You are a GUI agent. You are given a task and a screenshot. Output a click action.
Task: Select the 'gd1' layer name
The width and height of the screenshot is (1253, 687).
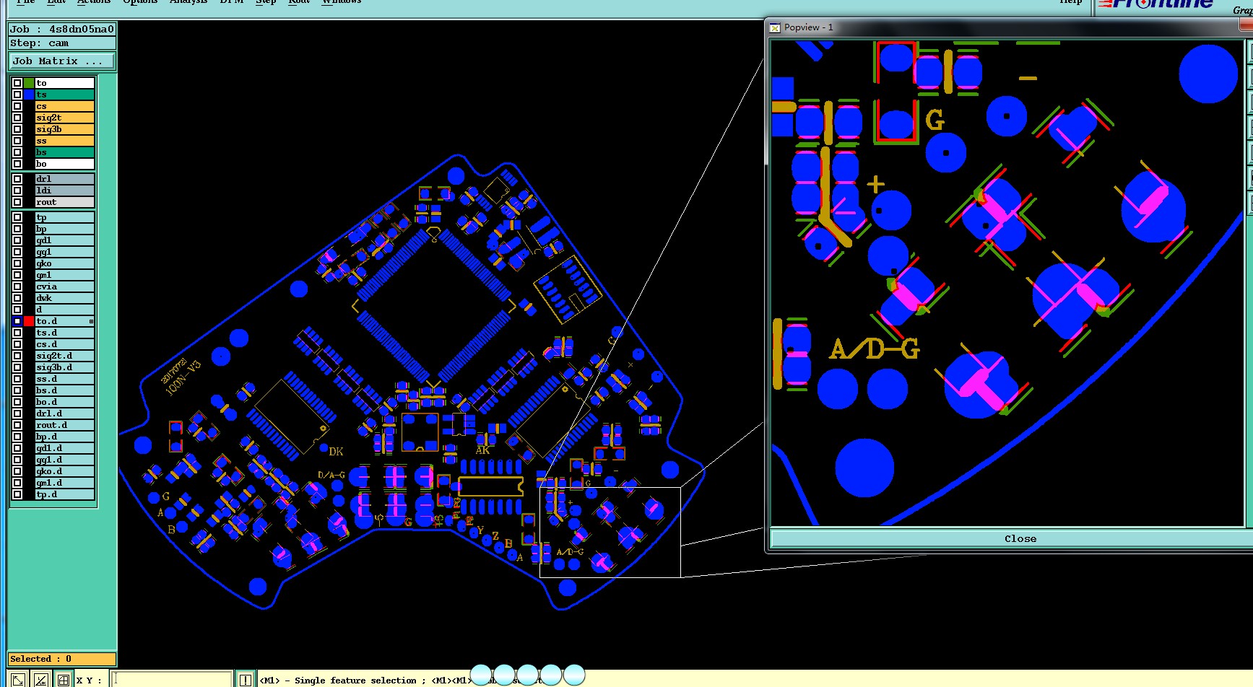coord(64,240)
